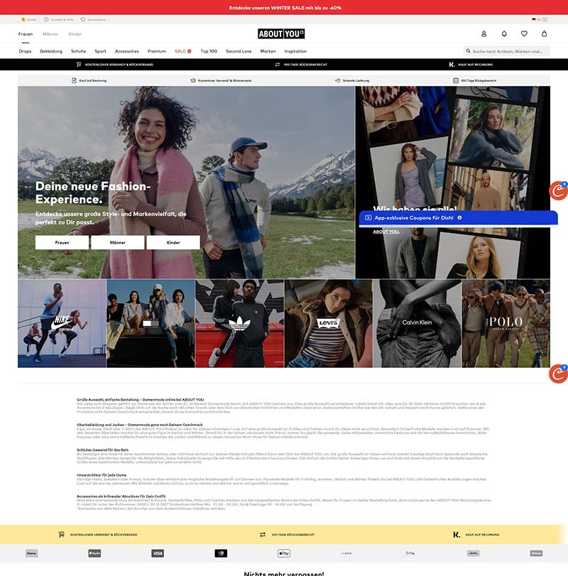Click the red SALE badge icon
The height and width of the screenshot is (576, 568).
(x=190, y=51)
